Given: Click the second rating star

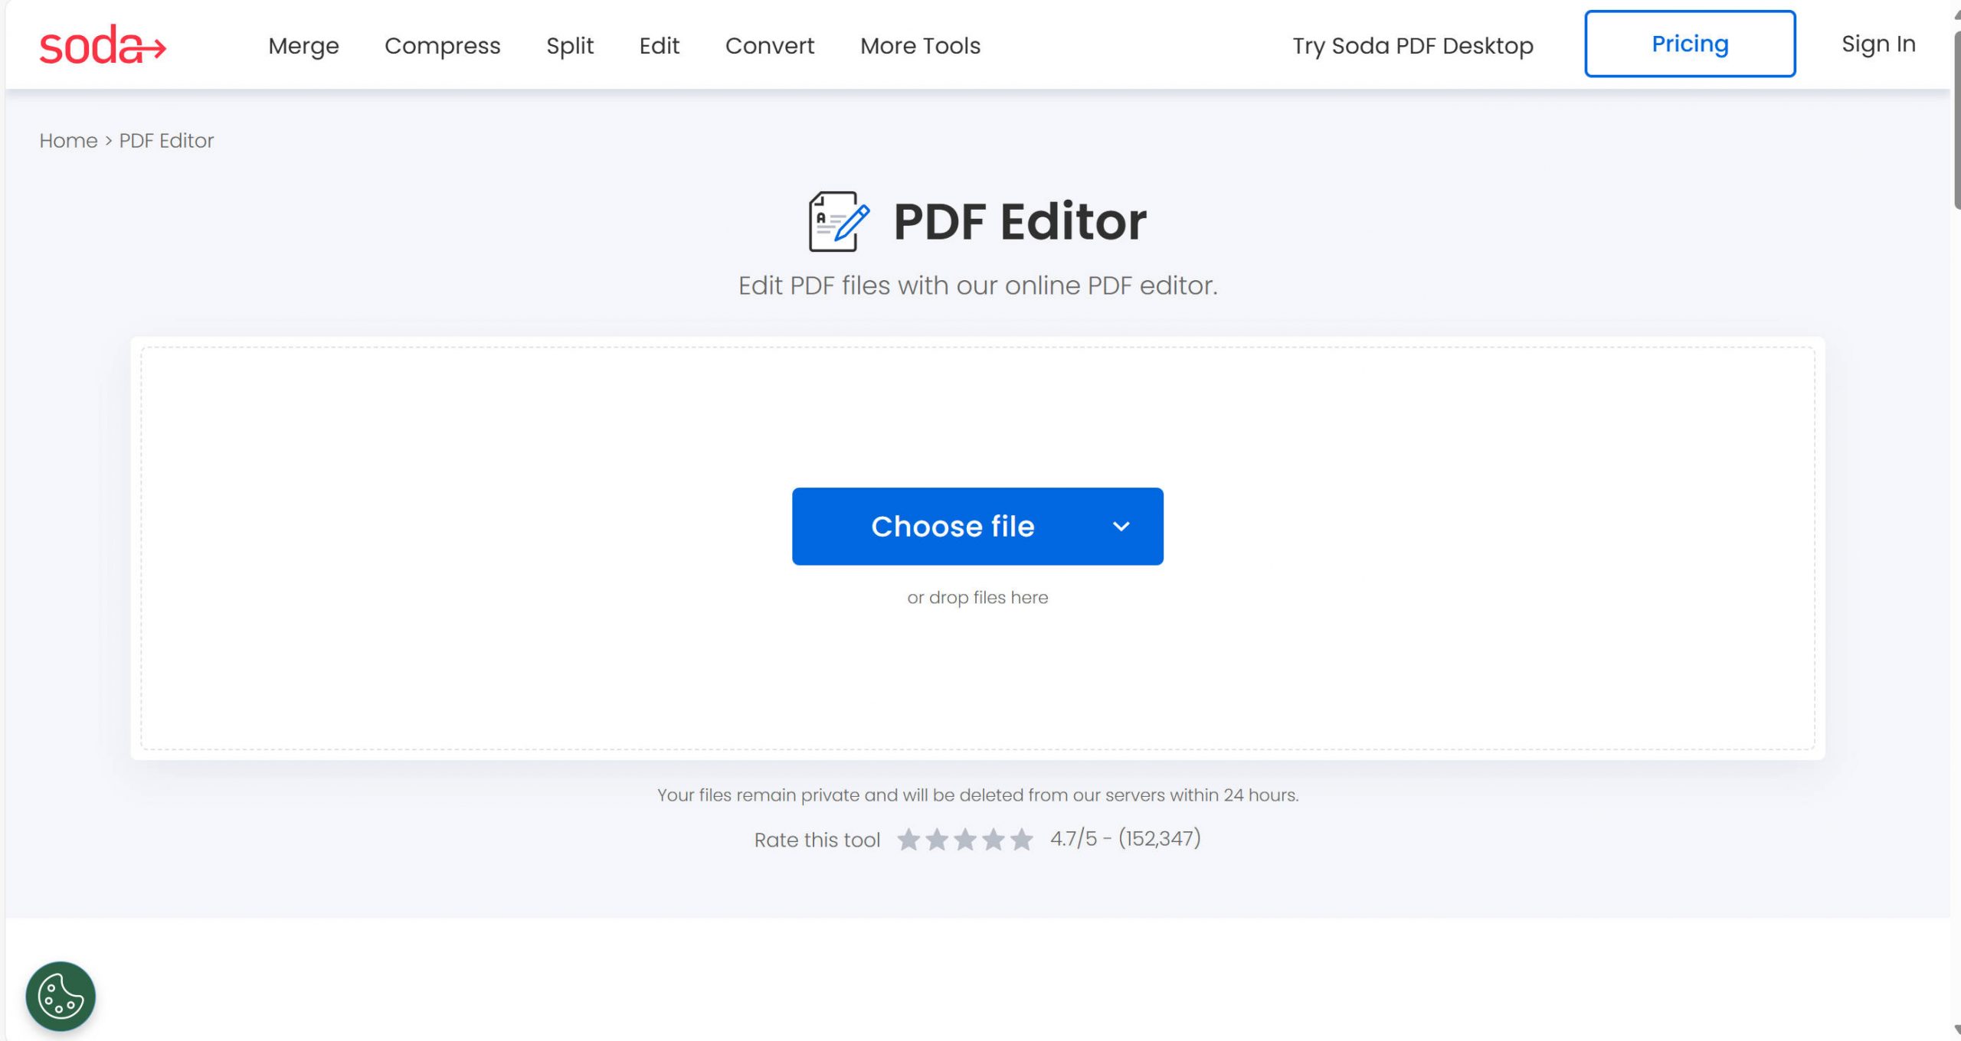Looking at the screenshot, I should coord(938,839).
